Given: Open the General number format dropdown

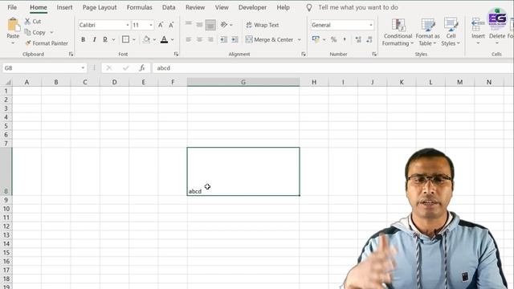Looking at the screenshot, I should pos(371,25).
